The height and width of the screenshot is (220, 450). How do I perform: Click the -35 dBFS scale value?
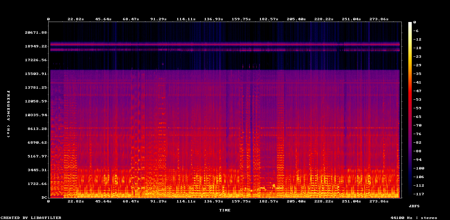(417, 74)
